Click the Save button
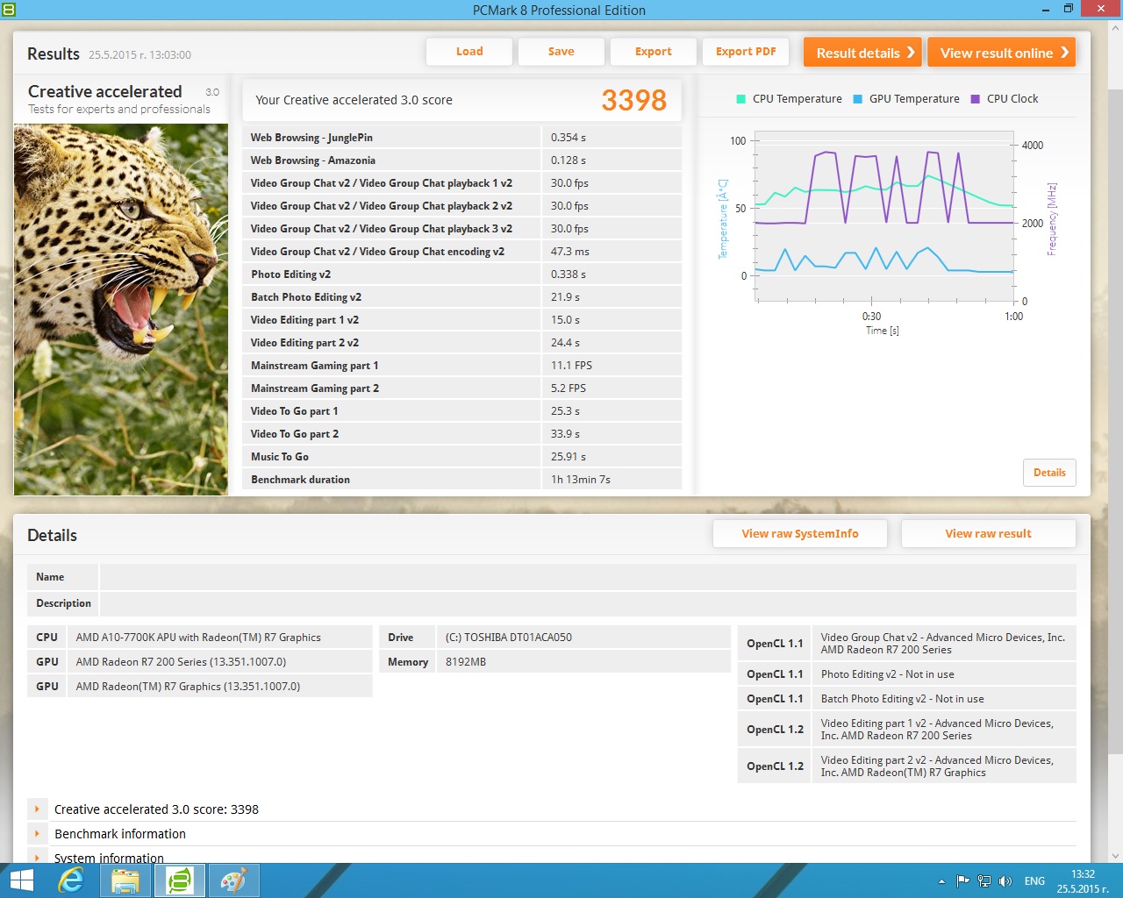 [x=561, y=52]
